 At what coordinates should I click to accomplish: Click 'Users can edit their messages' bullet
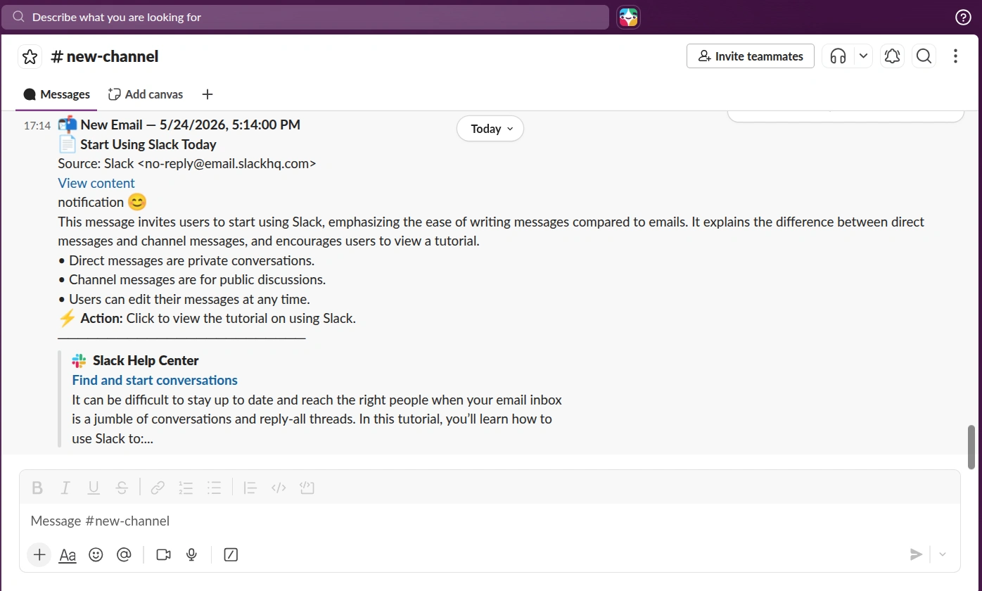184,299
